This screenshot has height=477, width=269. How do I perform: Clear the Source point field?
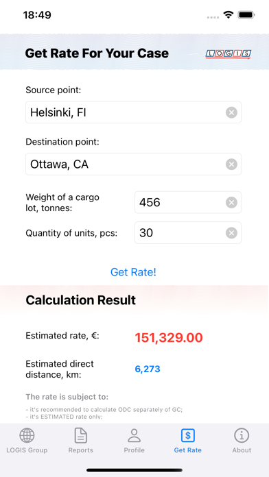231,112
